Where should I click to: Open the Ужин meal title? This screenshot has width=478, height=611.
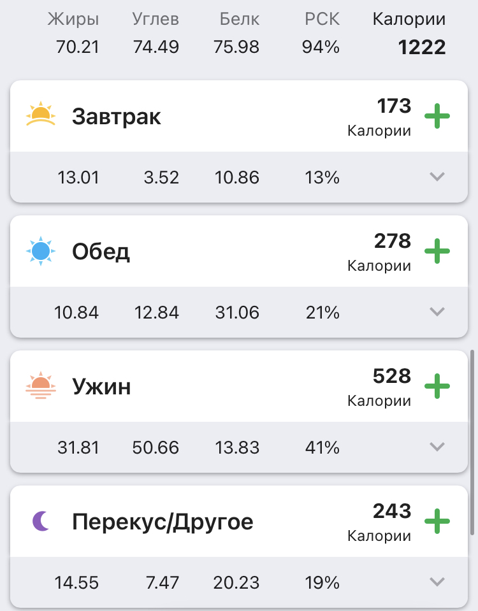click(101, 387)
